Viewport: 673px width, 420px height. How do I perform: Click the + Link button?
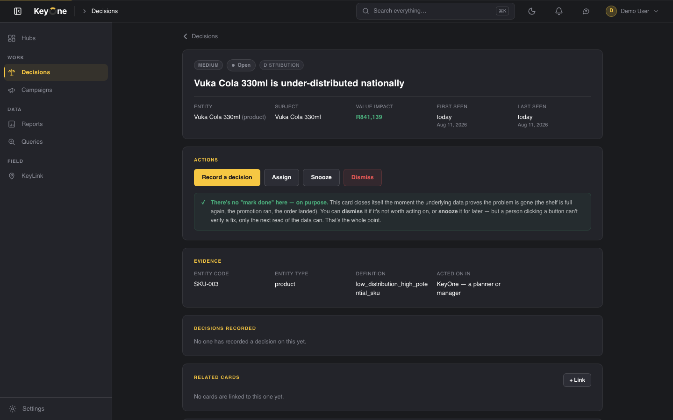point(577,380)
